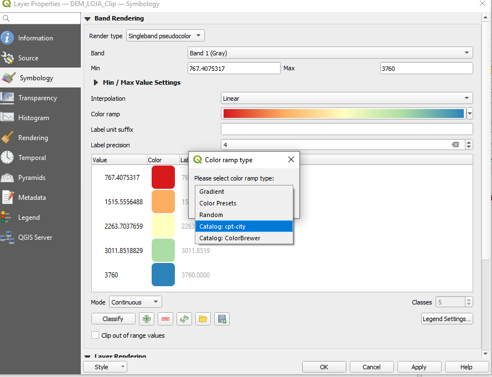Click the remove selected rows minus icon
Screen dimensions: 492x377
(165, 319)
